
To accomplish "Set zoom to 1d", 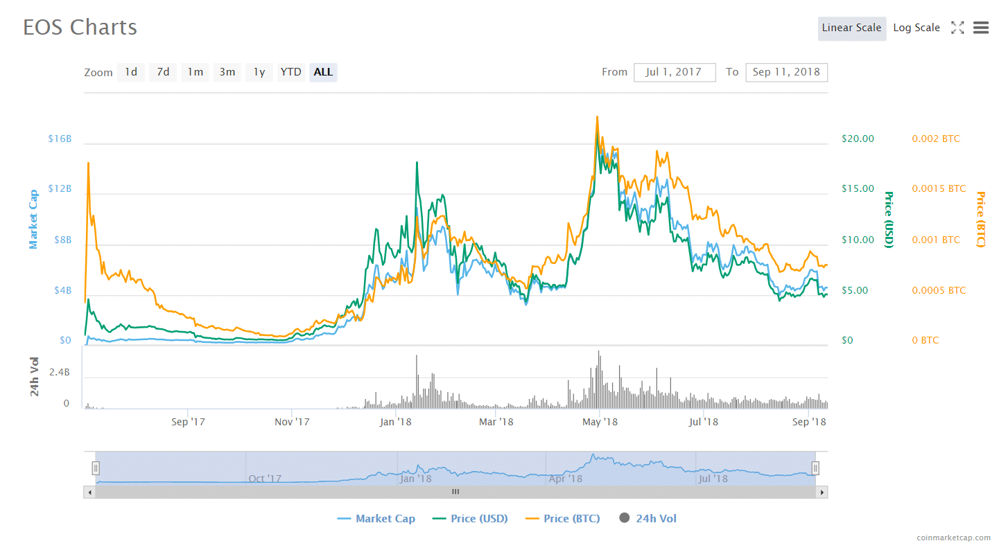I will (130, 72).
